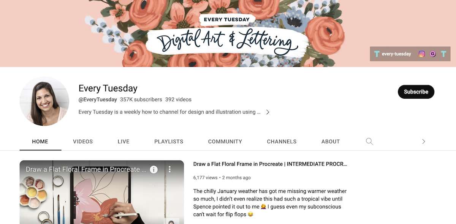
Task: Show more tabs with right chevron
Action: pyautogui.click(x=424, y=142)
